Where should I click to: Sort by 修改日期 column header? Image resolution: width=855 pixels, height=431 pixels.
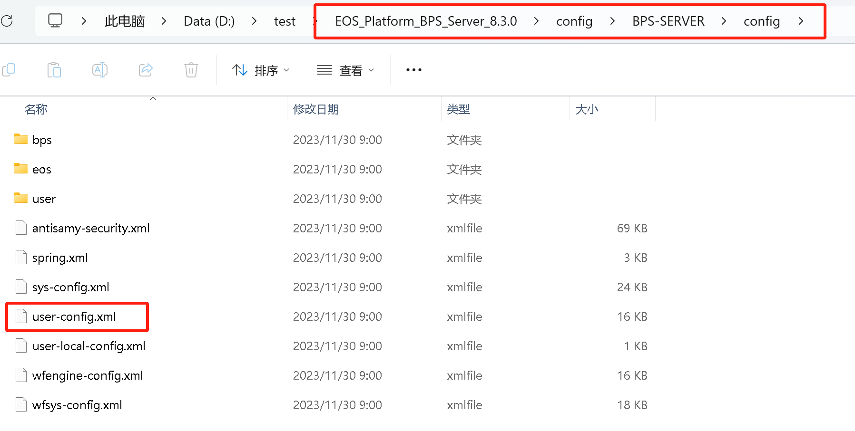(316, 109)
